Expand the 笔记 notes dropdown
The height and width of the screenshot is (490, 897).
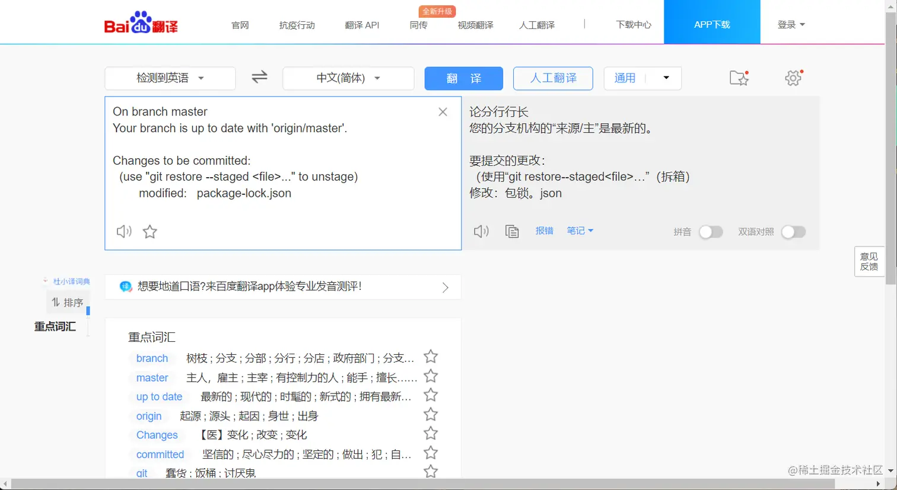coord(580,230)
